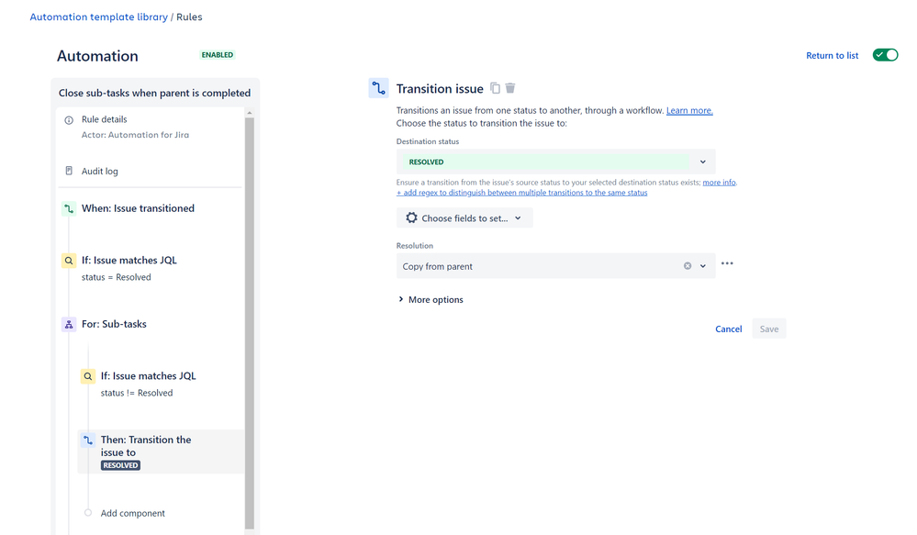Expand More options
Image resolution: width=917 pixels, height=535 pixels.
click(x=431, y=299)
